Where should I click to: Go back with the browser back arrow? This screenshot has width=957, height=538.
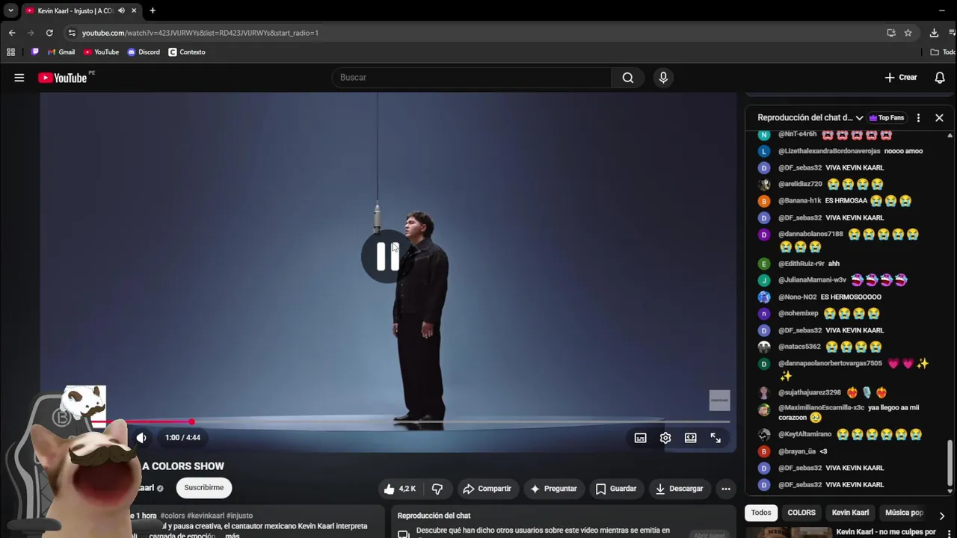pos(12,33)
